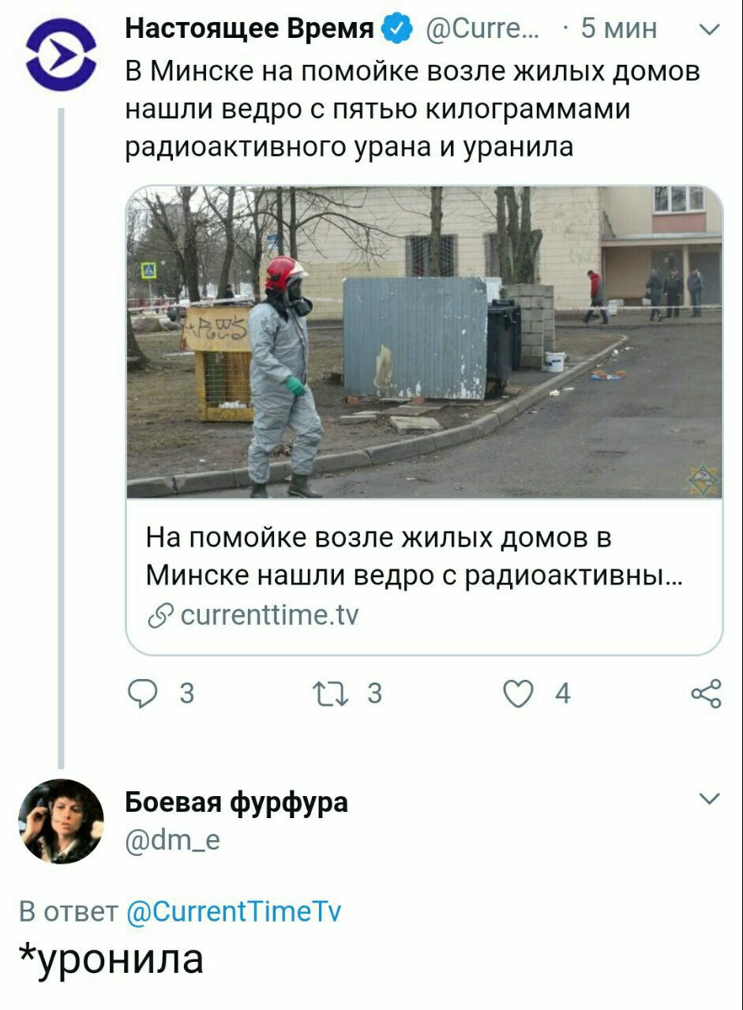
Task: Click the Настоящее Время account name
Action: click(x=250, y=29)
